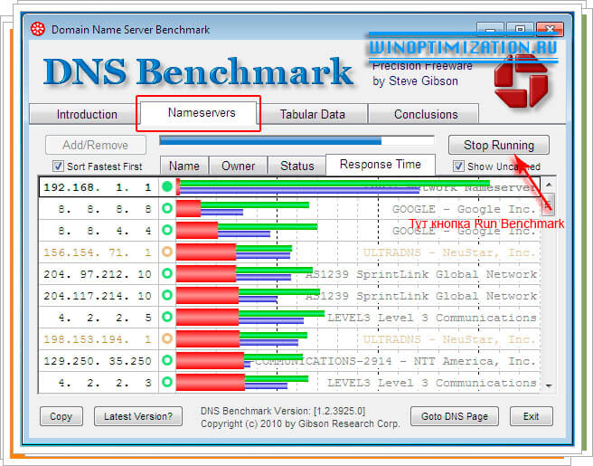Select the Response Time column tab
The height and width of the screenshot is (466, 593).
[x=380, y=165]
